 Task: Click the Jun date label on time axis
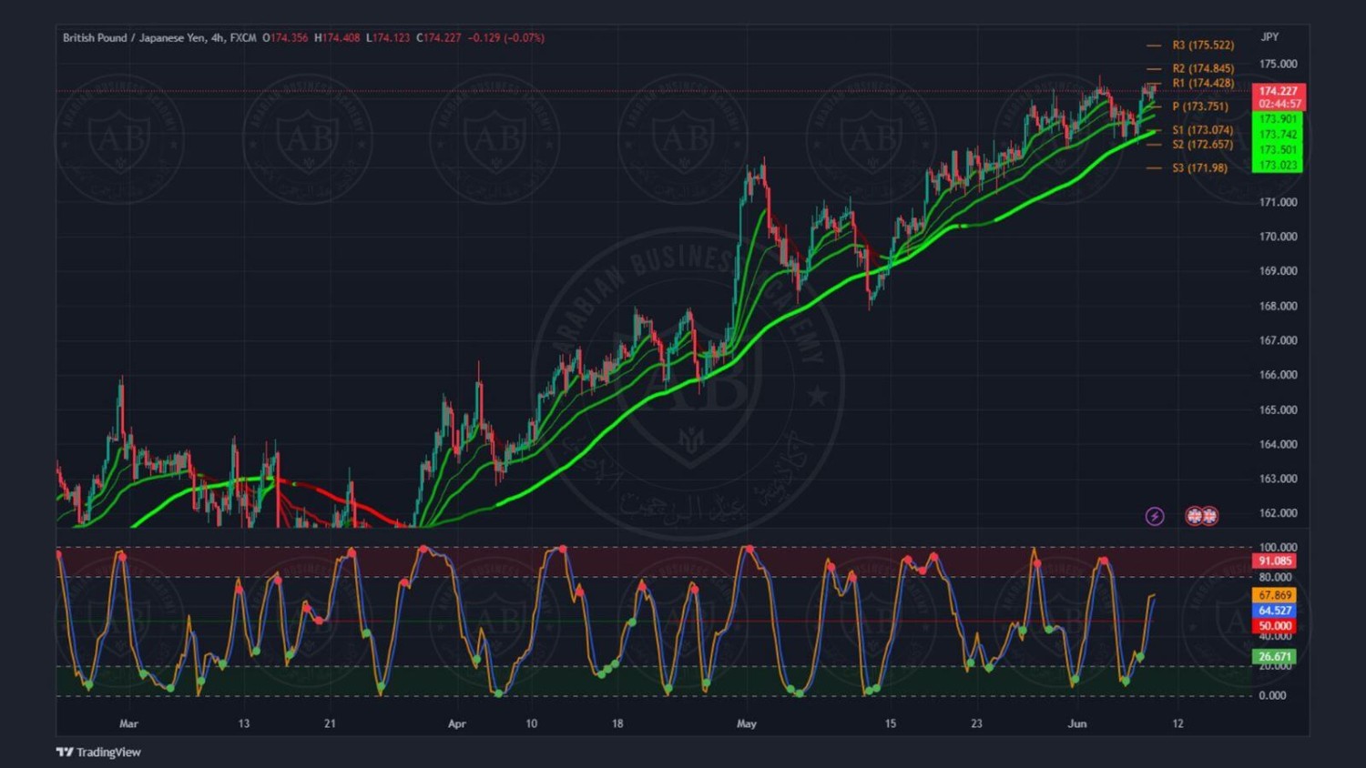tap(1077, 723)
